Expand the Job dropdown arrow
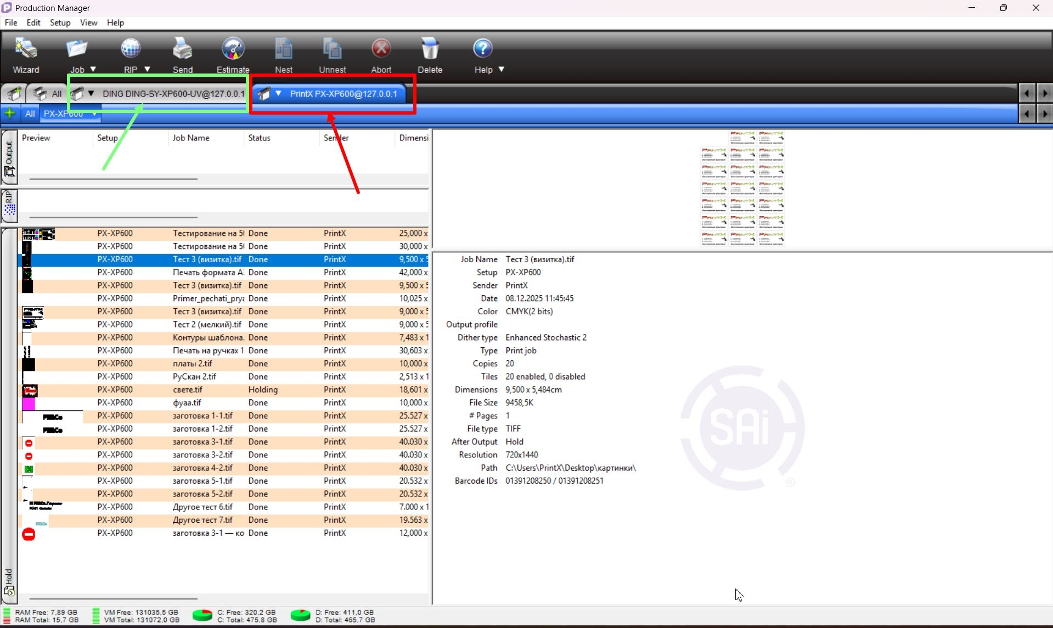The height and width of the screenshot is (628, 1053). pos(93,69)
